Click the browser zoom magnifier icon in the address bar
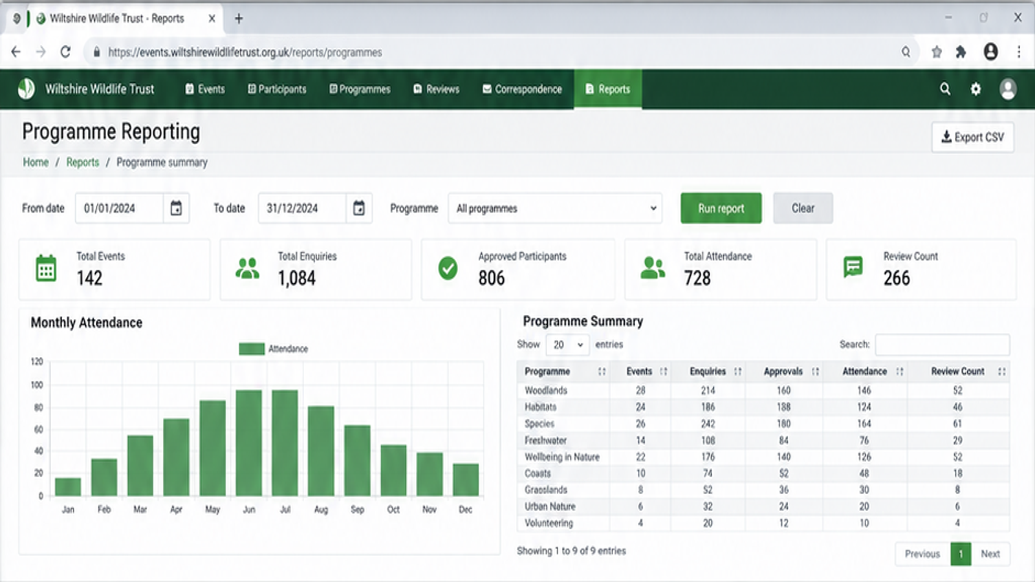Screen dimensions: 1035x582 (906, 52)
